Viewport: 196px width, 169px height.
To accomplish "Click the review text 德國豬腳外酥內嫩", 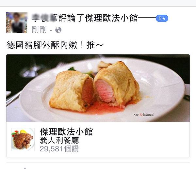I will pos(42,45).
